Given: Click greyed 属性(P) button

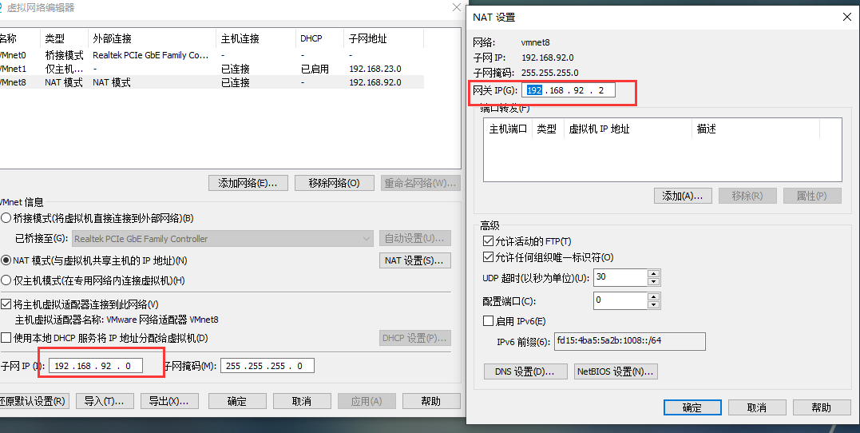Looking at the screenshot, I should click(x=812, y=196).
